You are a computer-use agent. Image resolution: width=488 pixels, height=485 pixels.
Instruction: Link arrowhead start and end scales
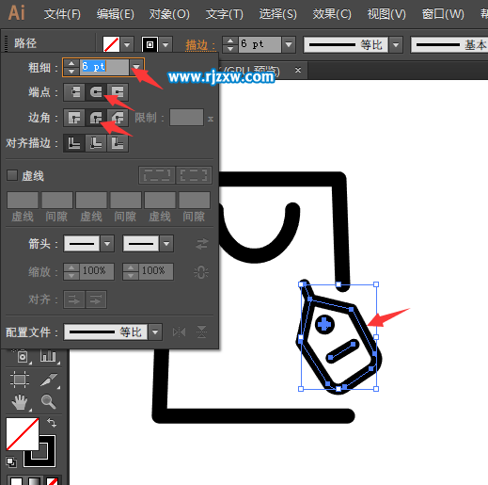pos(201,272)
